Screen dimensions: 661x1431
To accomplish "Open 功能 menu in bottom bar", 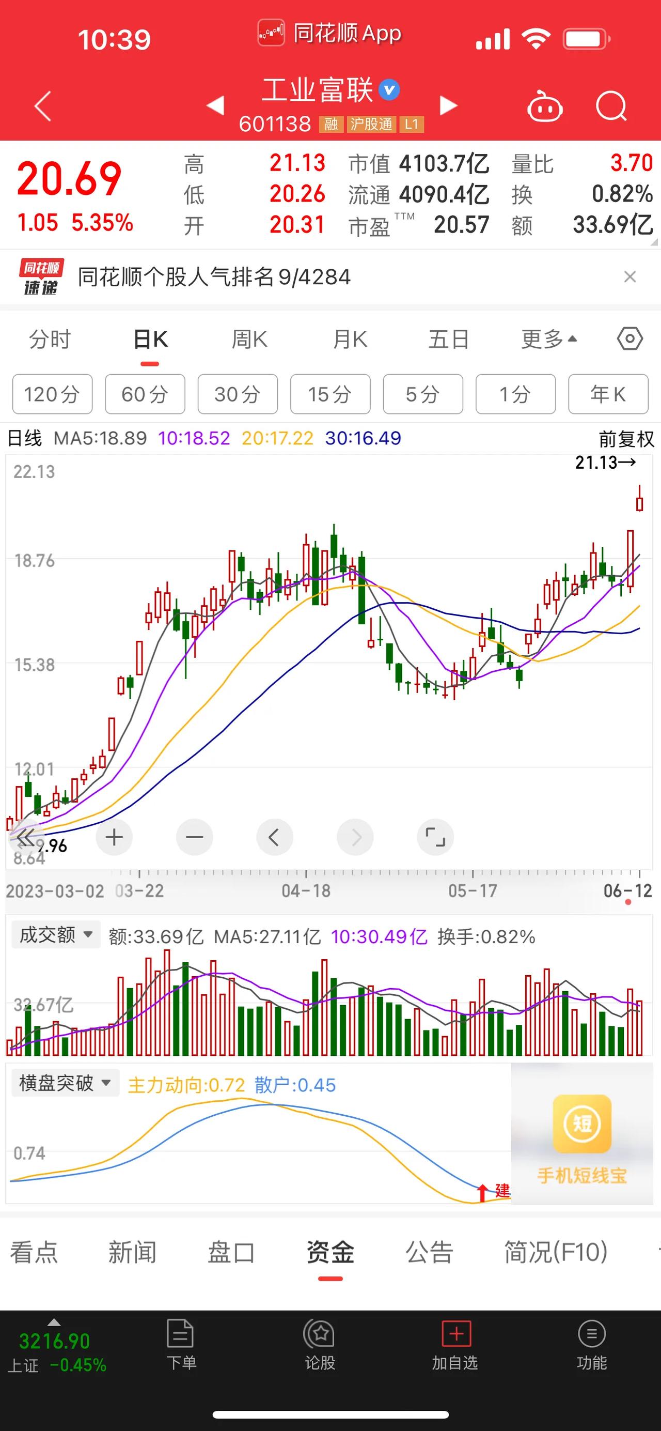I will tap(592, 1345).
